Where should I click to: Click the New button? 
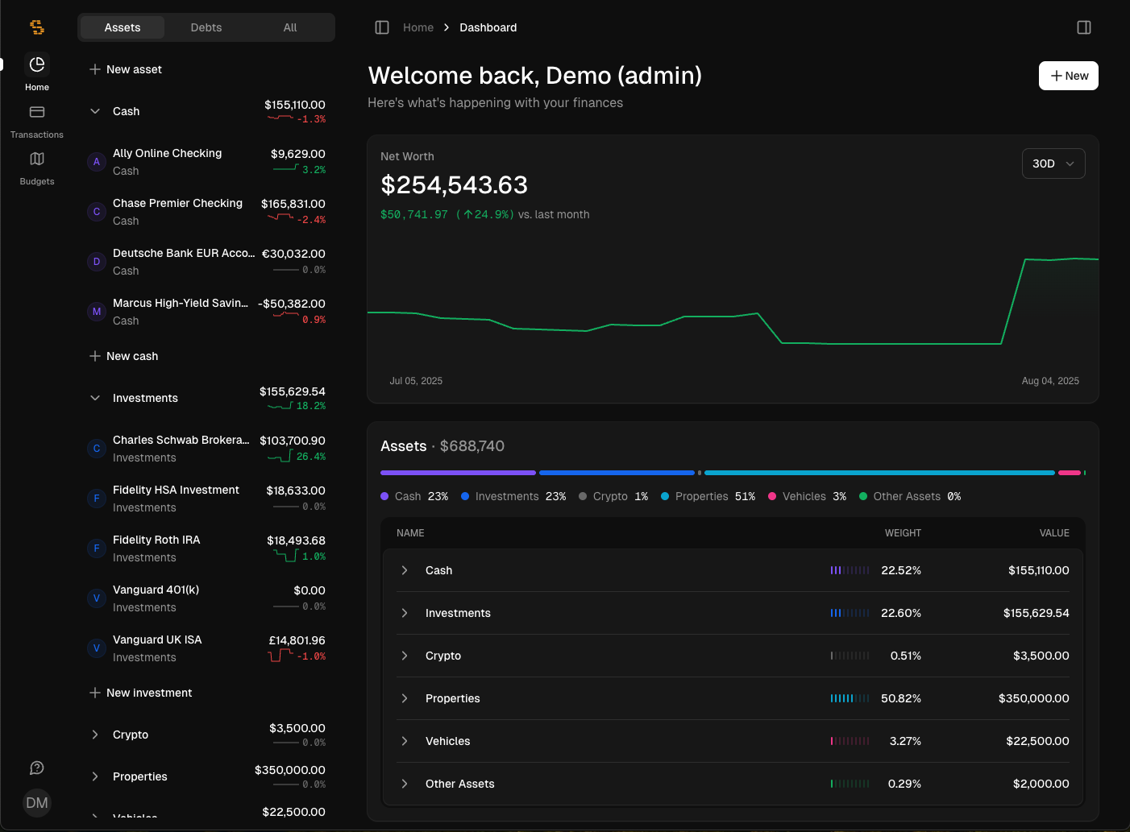click(1069, 76)
